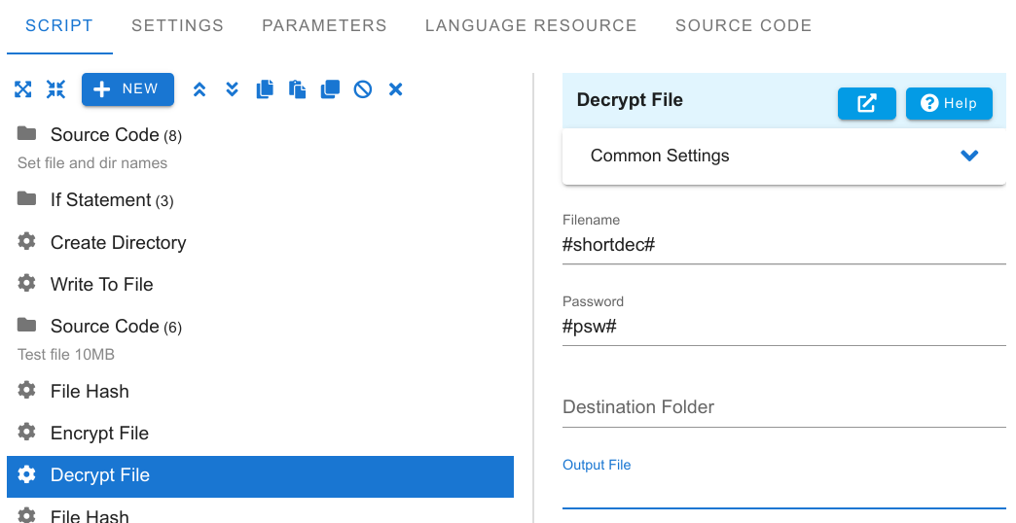Open Decrypt File in external window
The width and height of the screenshot is (1016, 523).
tap(867, 104)
